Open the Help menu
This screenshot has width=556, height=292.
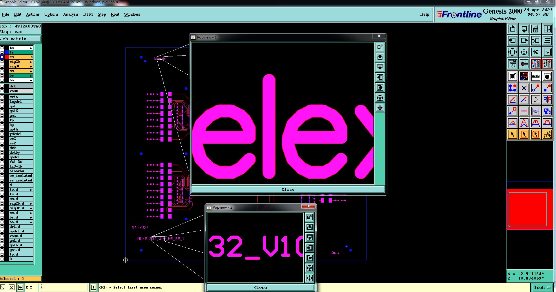coord(425,14)
